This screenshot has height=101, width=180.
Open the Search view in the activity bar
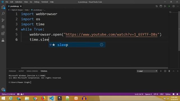3,14
